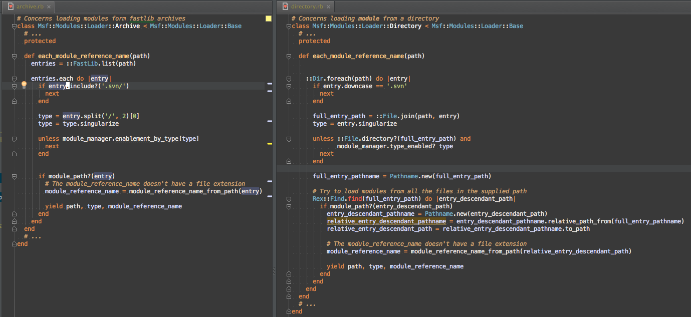Click 'Archive' class name in archive.rb
The width and height of the screenshot is (691, 317).
pyautogui.click(x=127, y=26)
